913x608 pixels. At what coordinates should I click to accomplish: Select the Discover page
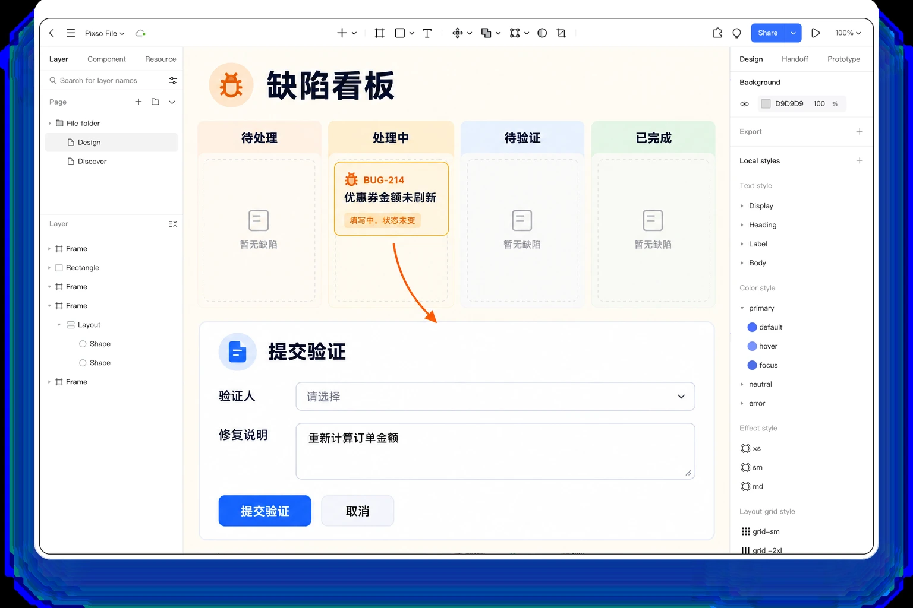92,161
